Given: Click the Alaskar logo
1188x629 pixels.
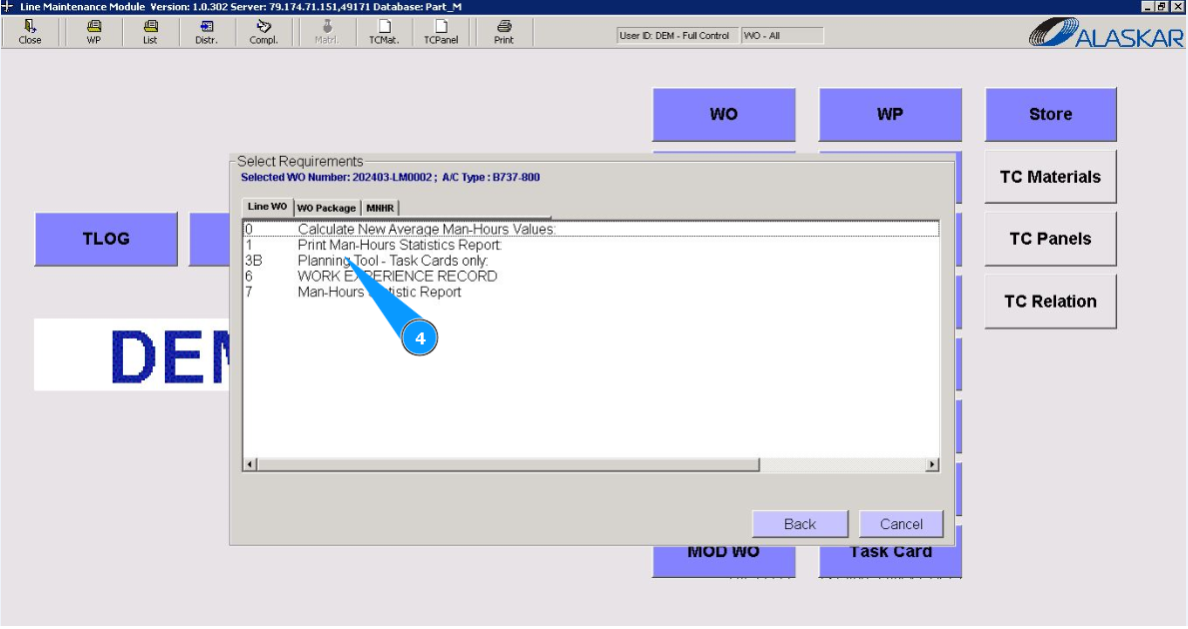Looking at the screenshot, I should pos(1106,33).
